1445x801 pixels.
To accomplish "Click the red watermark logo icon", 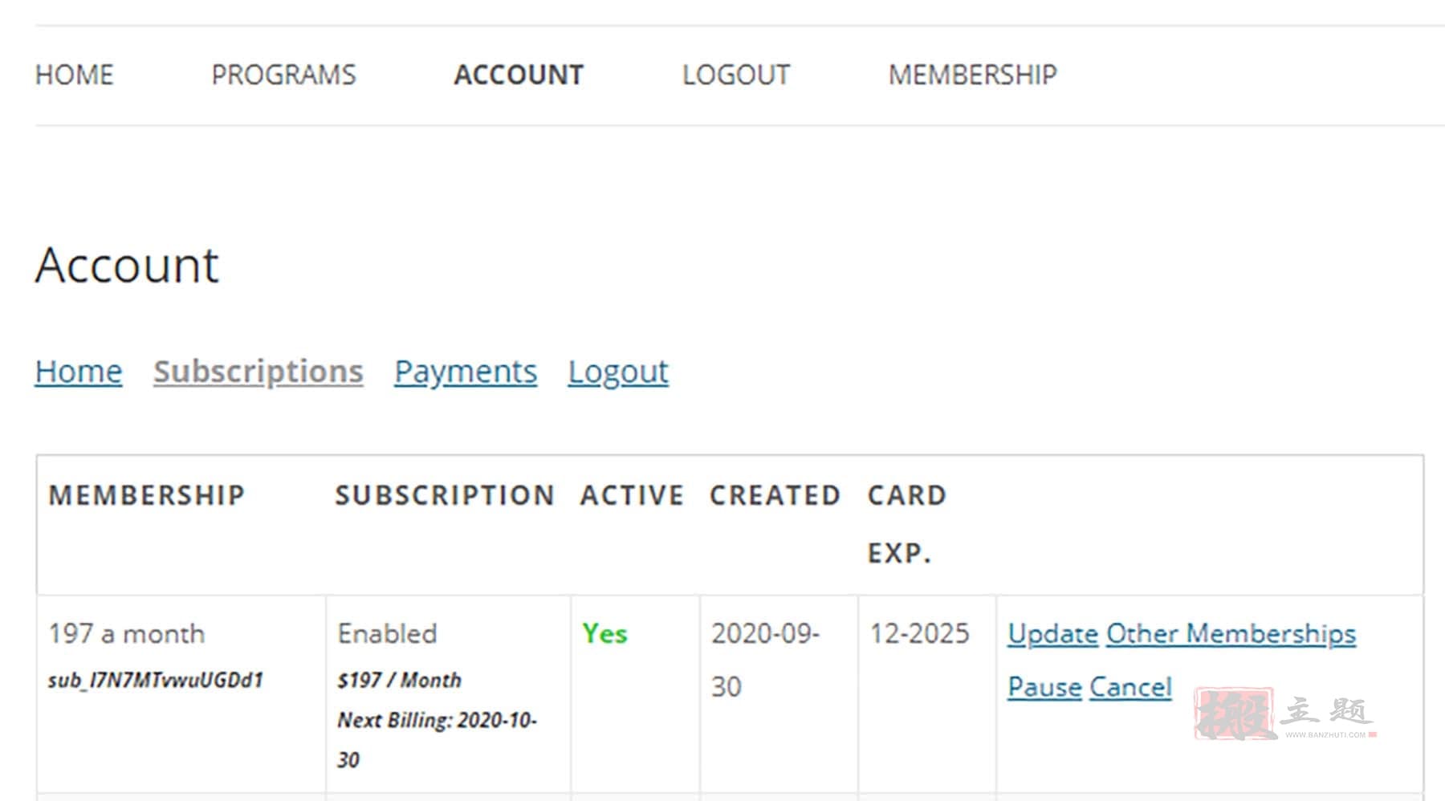I will (x=1234, y=714).
